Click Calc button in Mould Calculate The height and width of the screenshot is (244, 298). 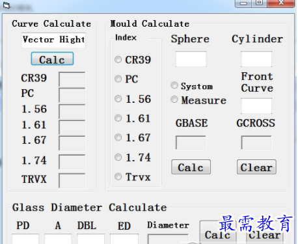click(191, 167)
